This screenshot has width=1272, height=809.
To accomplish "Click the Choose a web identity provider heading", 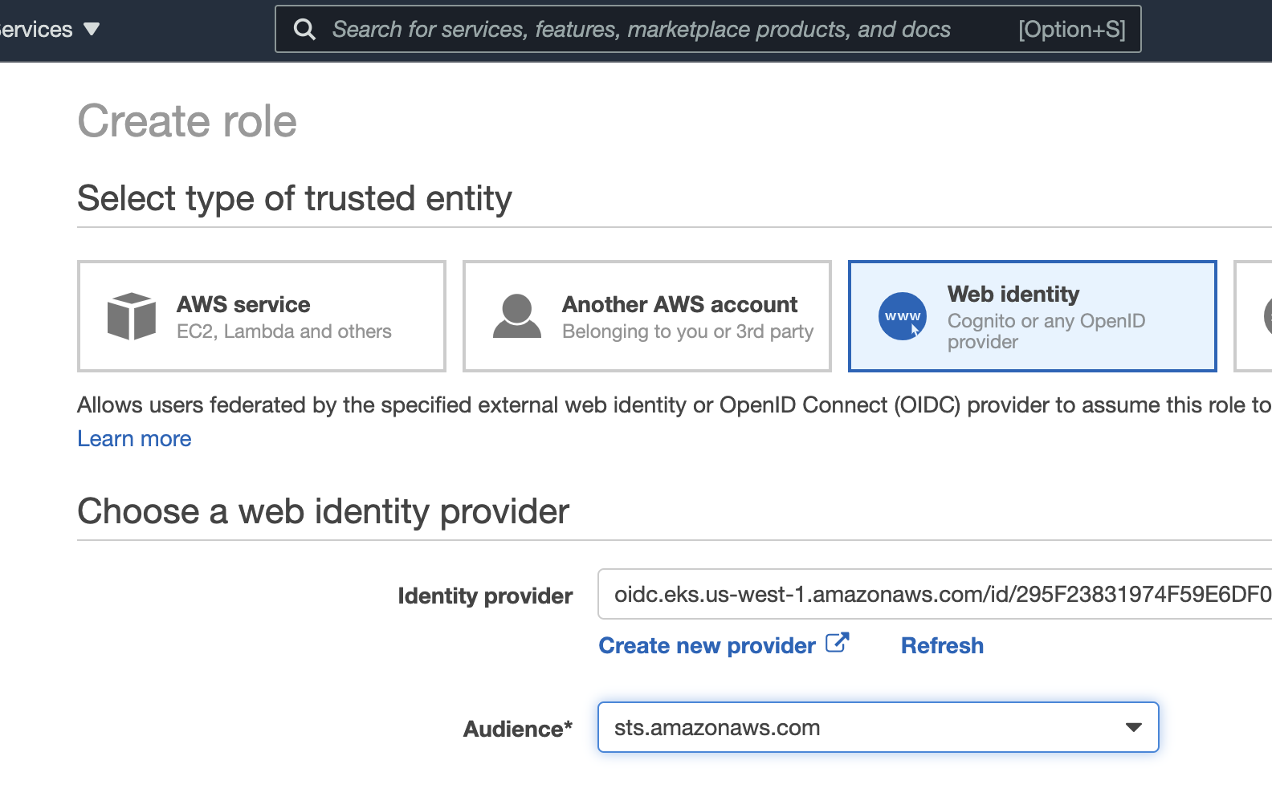I will click(324, 511).
